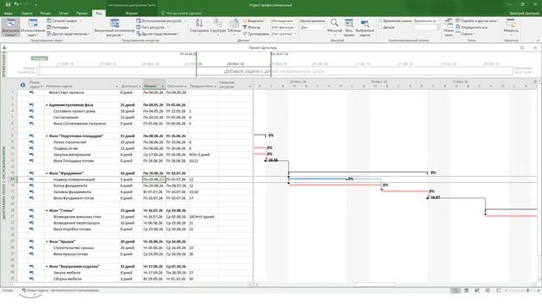The height and width of the screenshot is (305, 542).
Task: Select the Поиск строителей task name cell
Action: pyautogui.click(x=82, y=142)
